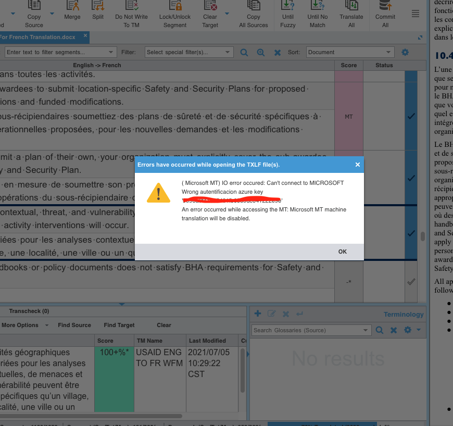Click the edit term pencil icon

(x=272, y=314)
